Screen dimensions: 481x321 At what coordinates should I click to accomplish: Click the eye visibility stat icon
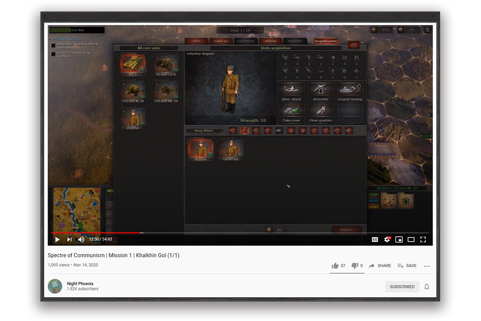[356, 71]
